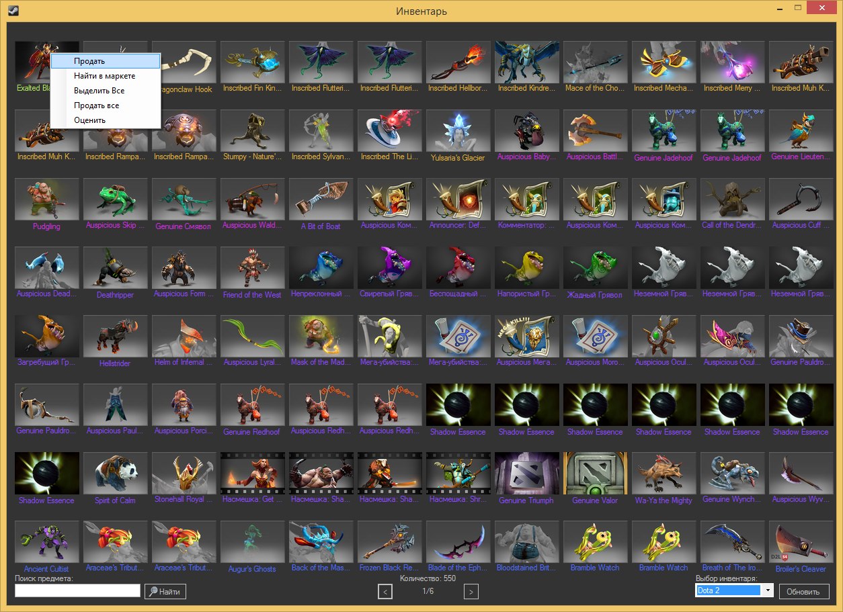Screen dimensions: 843x612
Task: Choose Продать from the context menu
Action: pyautogui.click(x=106, y=61)
